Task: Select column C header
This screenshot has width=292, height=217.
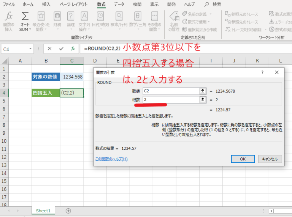Action: (72, 61)
